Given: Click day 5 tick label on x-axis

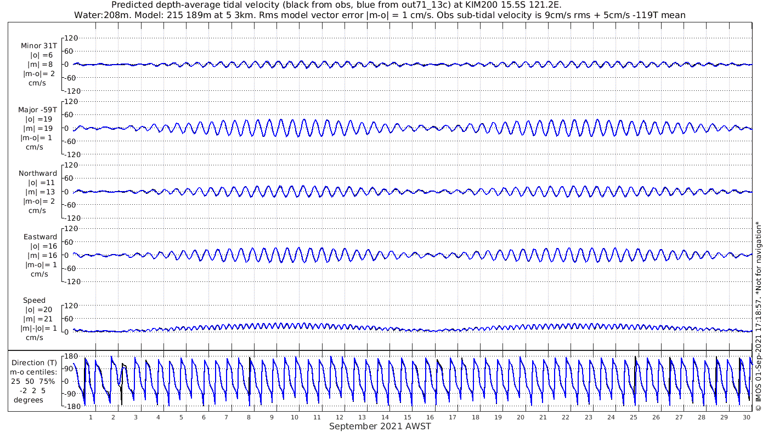Looking at the screenshot, I should pyautogui.click(x=181, y=417).
